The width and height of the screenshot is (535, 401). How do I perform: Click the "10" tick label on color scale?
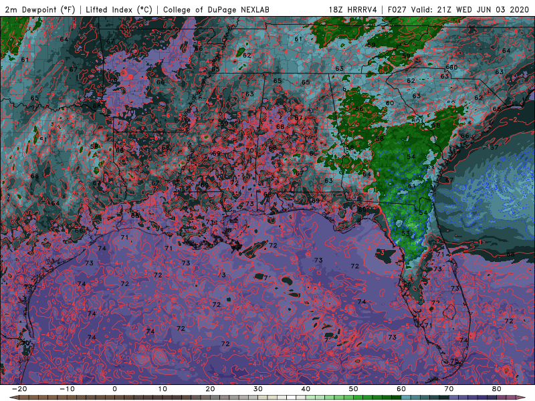(163, 389)
